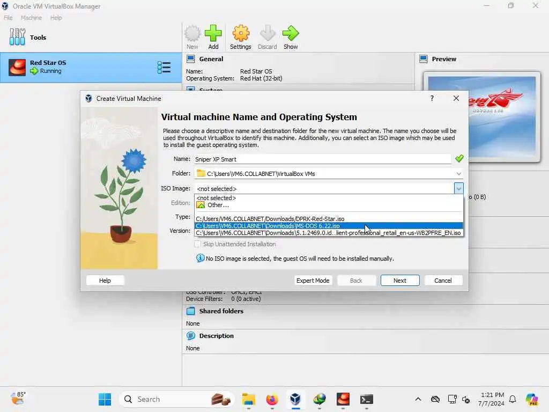Click the VirtualBox taskbar icon
549x412 pixels.
tap(295, 399)
